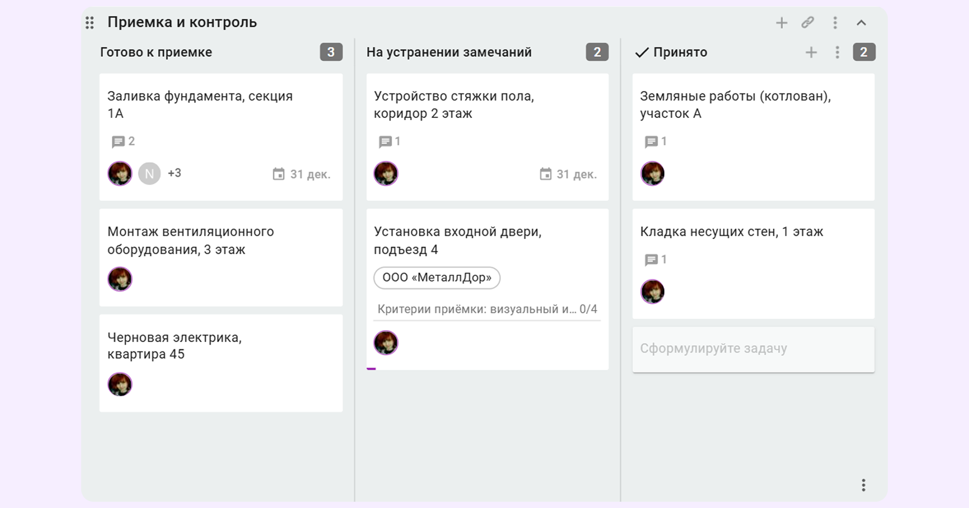The height and width of the screenshot is (508, 969).
Task: Add a task to the Принято column
Action: 811,52
